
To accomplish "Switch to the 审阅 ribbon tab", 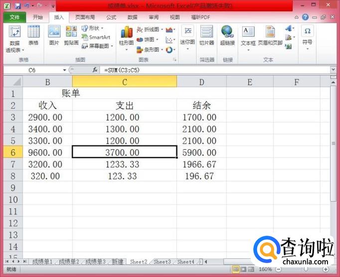I will point(154,17).
